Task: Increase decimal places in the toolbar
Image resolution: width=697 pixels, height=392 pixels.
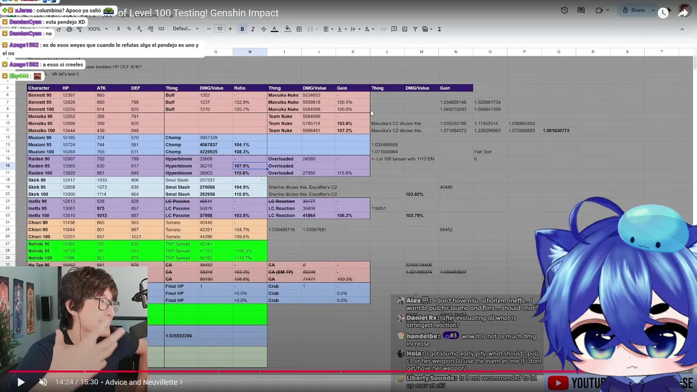Action: coord(150,29)
